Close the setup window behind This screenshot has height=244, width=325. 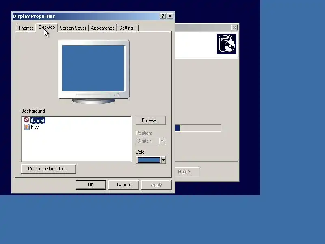click(234, 27)
